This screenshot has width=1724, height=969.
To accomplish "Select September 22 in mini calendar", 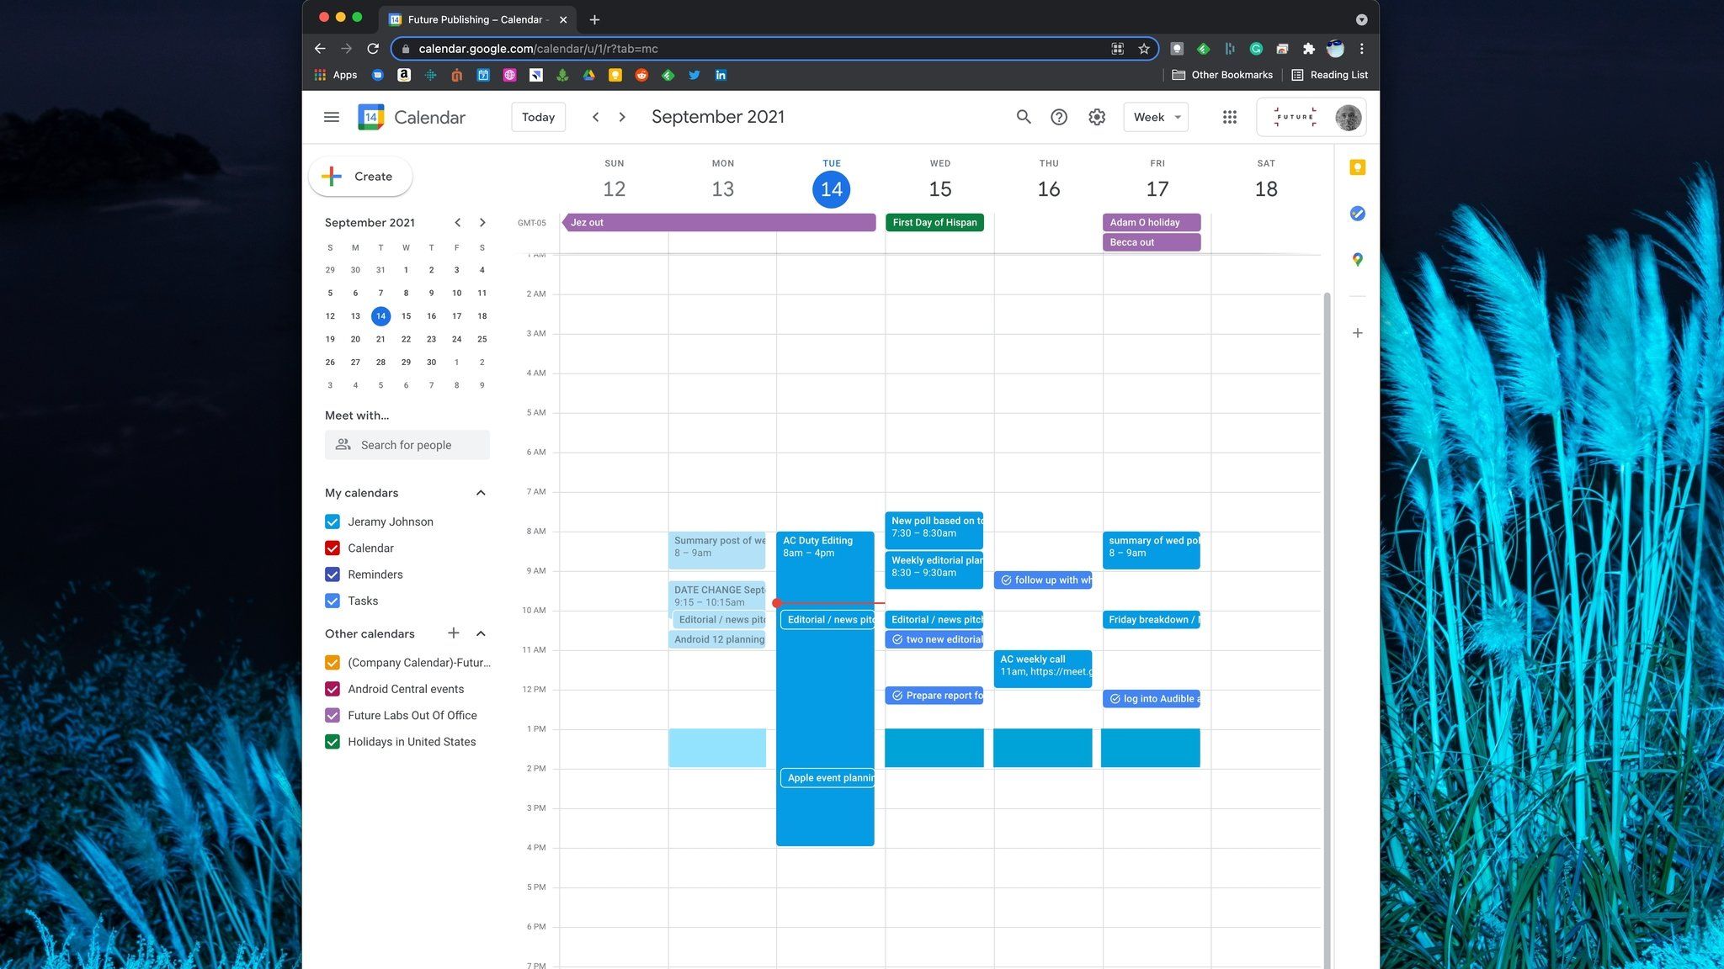I will (x=406, y=339).
